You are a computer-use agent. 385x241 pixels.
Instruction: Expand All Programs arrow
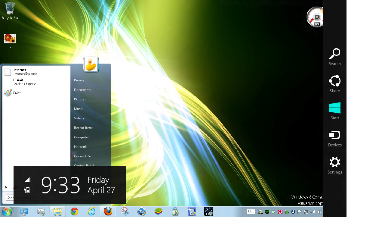pos(6,187)
